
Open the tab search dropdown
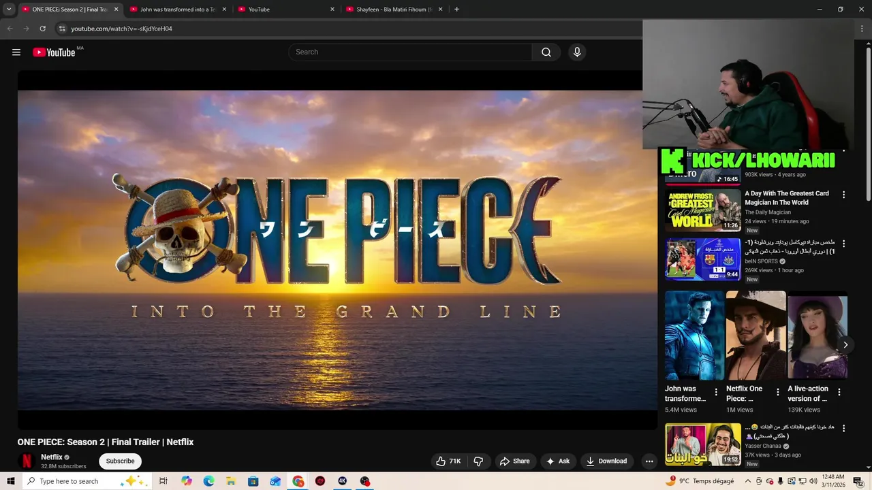9,10
